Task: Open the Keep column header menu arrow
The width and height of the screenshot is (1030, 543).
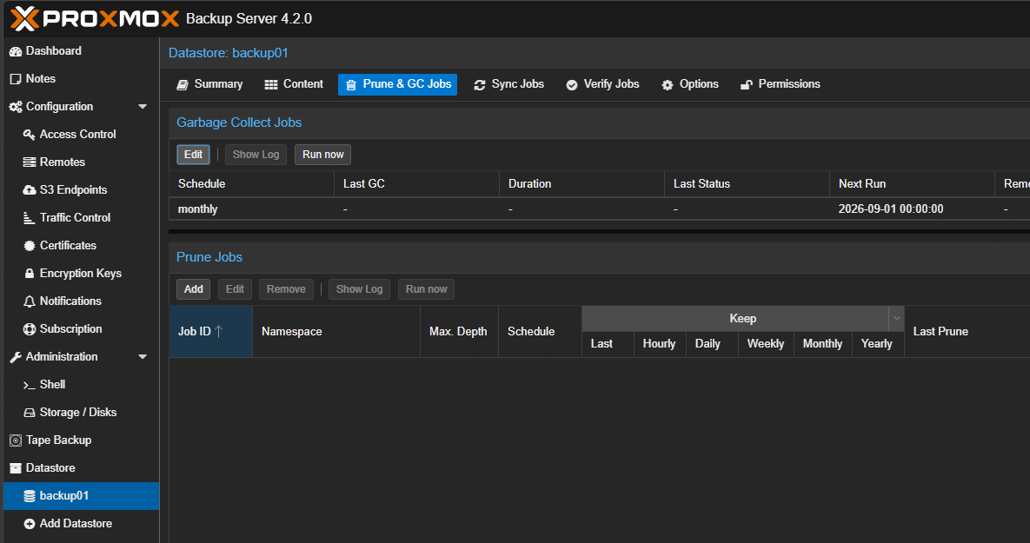Action: (x=897, y=319)
